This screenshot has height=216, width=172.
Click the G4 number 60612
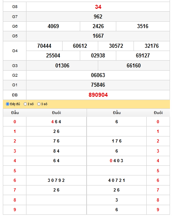tap(80, 46)
